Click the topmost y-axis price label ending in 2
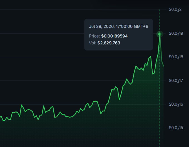Screen dimensions: 189x147 click(x=175, y=9)
